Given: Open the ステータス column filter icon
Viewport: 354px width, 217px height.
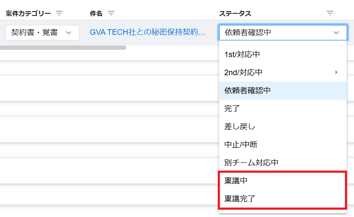Looking at the screenshot, I should point(330,13).
